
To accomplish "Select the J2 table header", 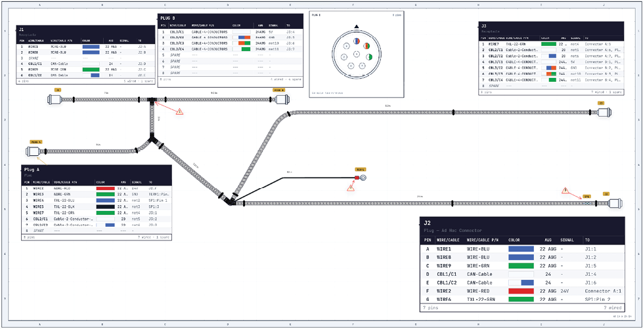I will (x=522, y=226).
